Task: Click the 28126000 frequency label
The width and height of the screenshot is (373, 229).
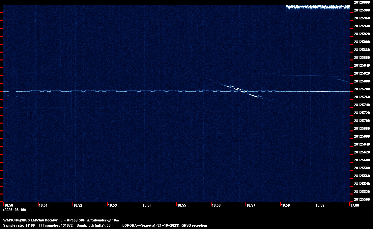Action: [x=362, y=2]
